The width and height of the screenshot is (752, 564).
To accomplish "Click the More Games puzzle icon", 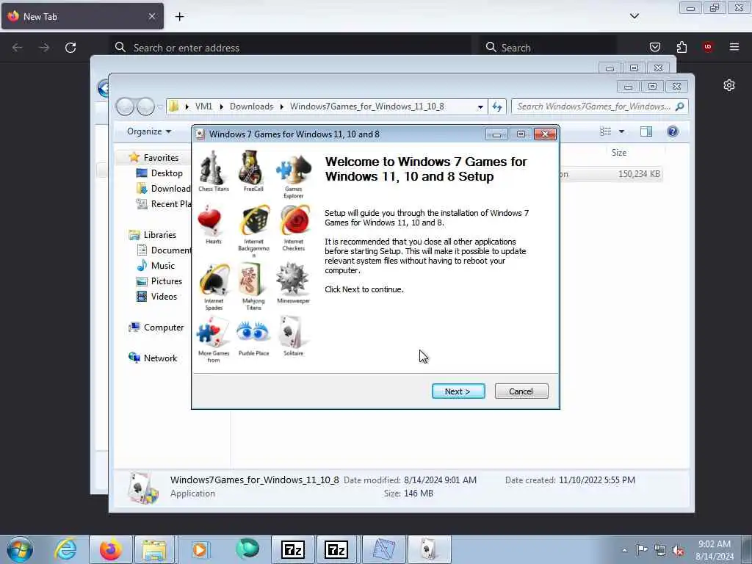I will tap(213, 333).
